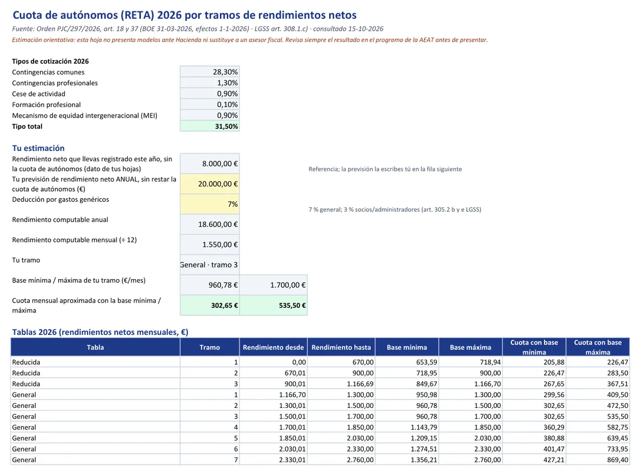The height and width of the screenshot is (475, 640).
Task: Select the generic expenses deduction cell 7%
Action: pos(210,204)
